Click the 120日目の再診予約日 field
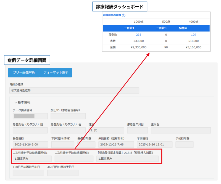Image resolution: width=221 pixels, height=184 pixels. pyautogui.click(x=28, y=173)
